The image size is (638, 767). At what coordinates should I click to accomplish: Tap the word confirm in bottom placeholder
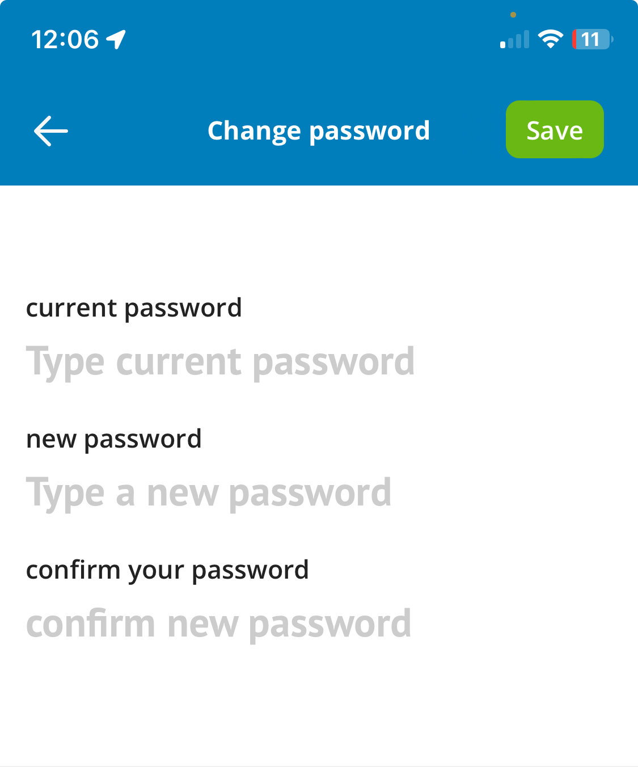tap(91, 624)
